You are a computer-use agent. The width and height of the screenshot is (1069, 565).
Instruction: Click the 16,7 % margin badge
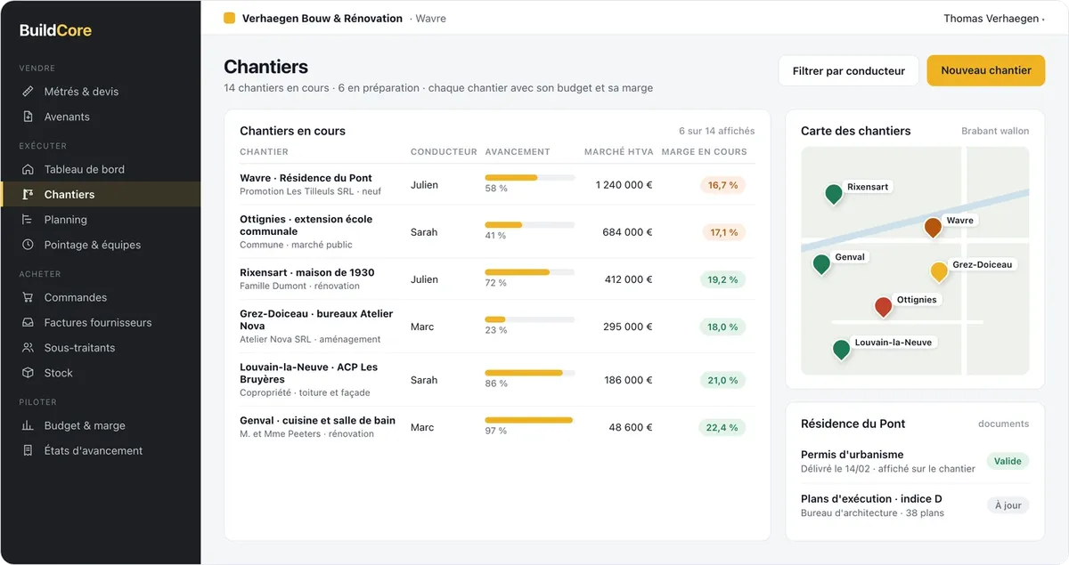tap(722, 185)
